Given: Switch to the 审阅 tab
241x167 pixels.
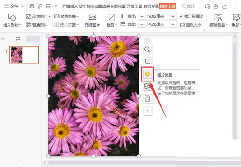Looking at the screenshot, I should [x=114, y=6].
